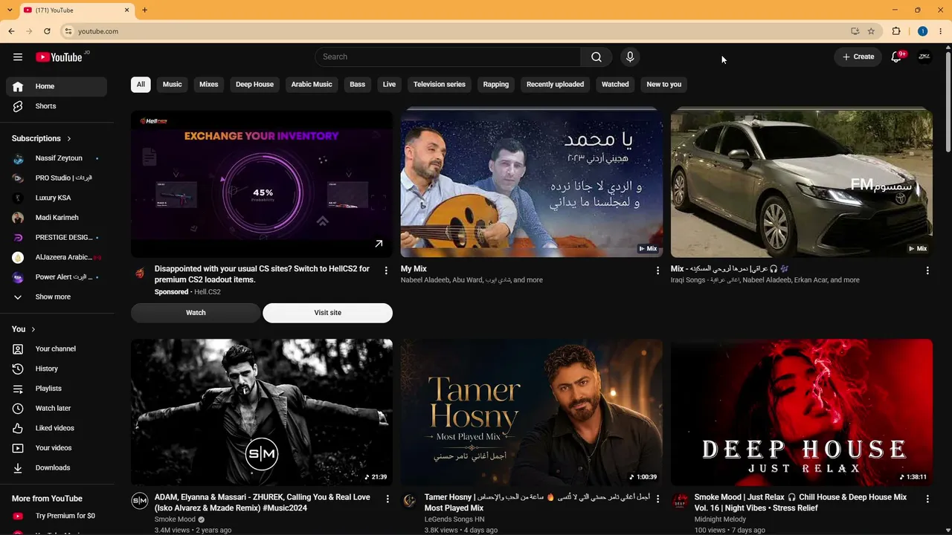Open the notifications bell
The width and height of the screenshot is (952, 535).
tap(896, 57)
